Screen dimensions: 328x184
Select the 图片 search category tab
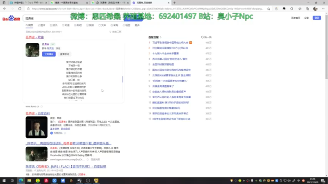coord(41,25)
